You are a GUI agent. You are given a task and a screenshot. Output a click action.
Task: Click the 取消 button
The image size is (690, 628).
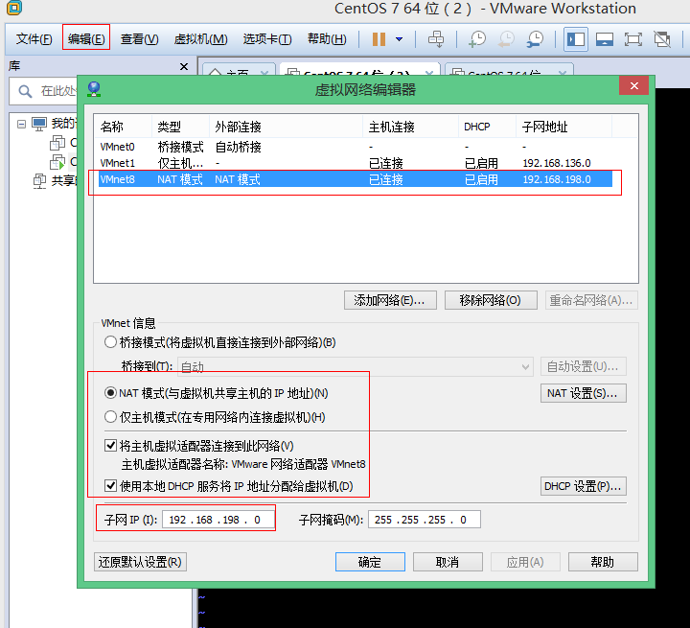point(448,562)
